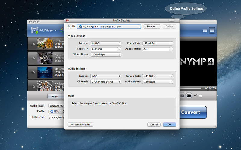Image resolution: width=241 pixels, height=150 pixels.
Task: Click the corgi dog video thumbnail
Action: point(45,85)
